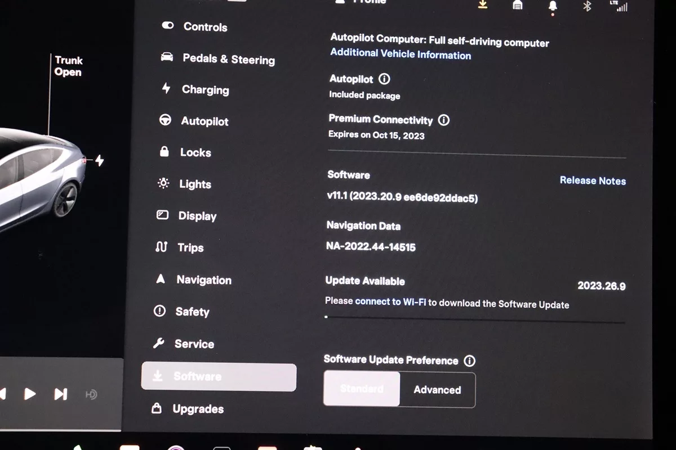This screenshot has height=450, width=676.
Task: Select the Locks menu item
Action: (195, 152)
